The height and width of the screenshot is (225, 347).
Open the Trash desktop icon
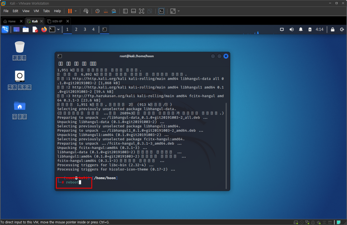(x=19, y=51)
